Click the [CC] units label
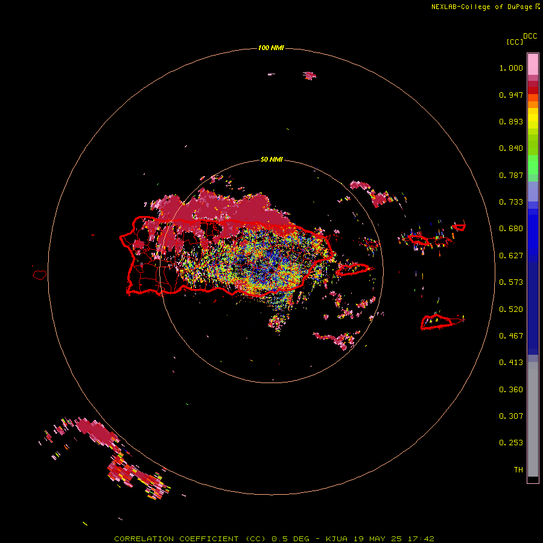Viewport: 543px width, 543px height. 515,42
